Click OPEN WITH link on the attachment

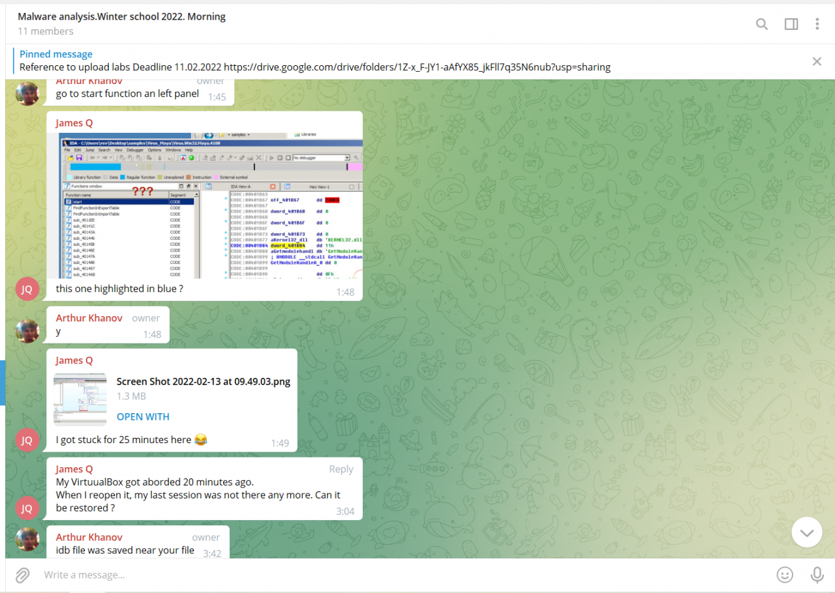point(143,417)
